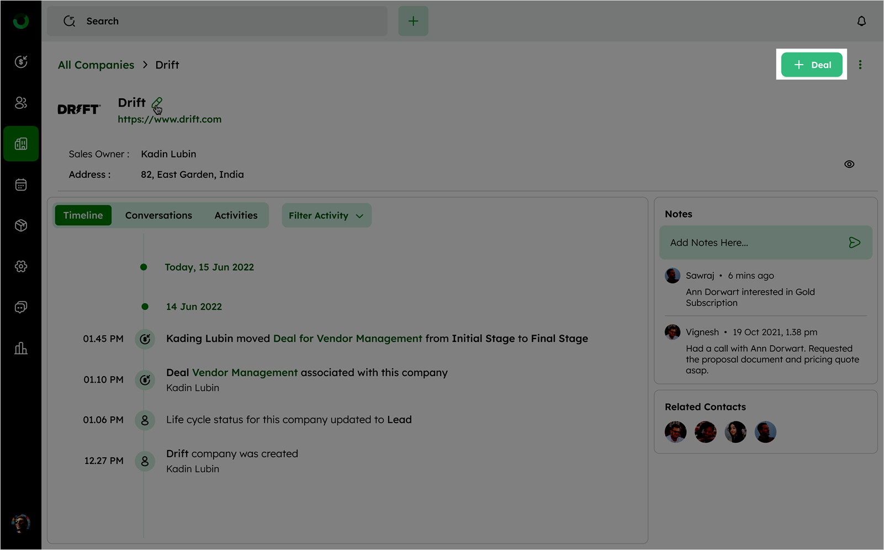
Task: Click the green app logo in sidebar
Action: coord(21,21)
